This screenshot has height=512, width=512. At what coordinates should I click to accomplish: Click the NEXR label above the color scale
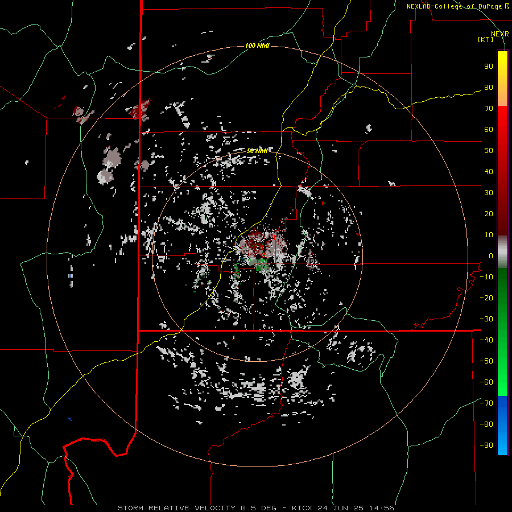coord(500,34)
